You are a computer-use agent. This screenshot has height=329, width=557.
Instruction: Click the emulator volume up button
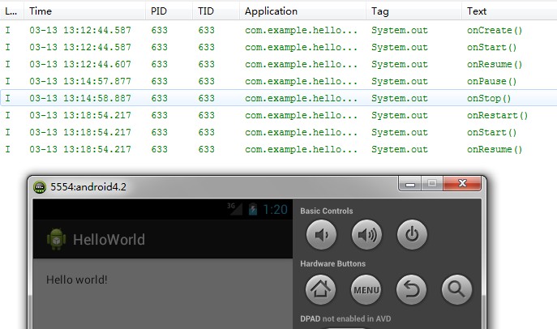tap(366, 234)
